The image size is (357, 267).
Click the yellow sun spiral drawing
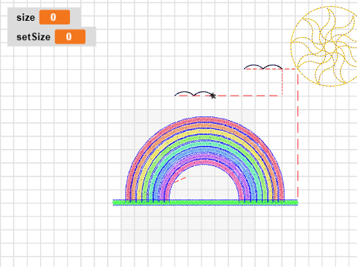(x=324, y=46)
